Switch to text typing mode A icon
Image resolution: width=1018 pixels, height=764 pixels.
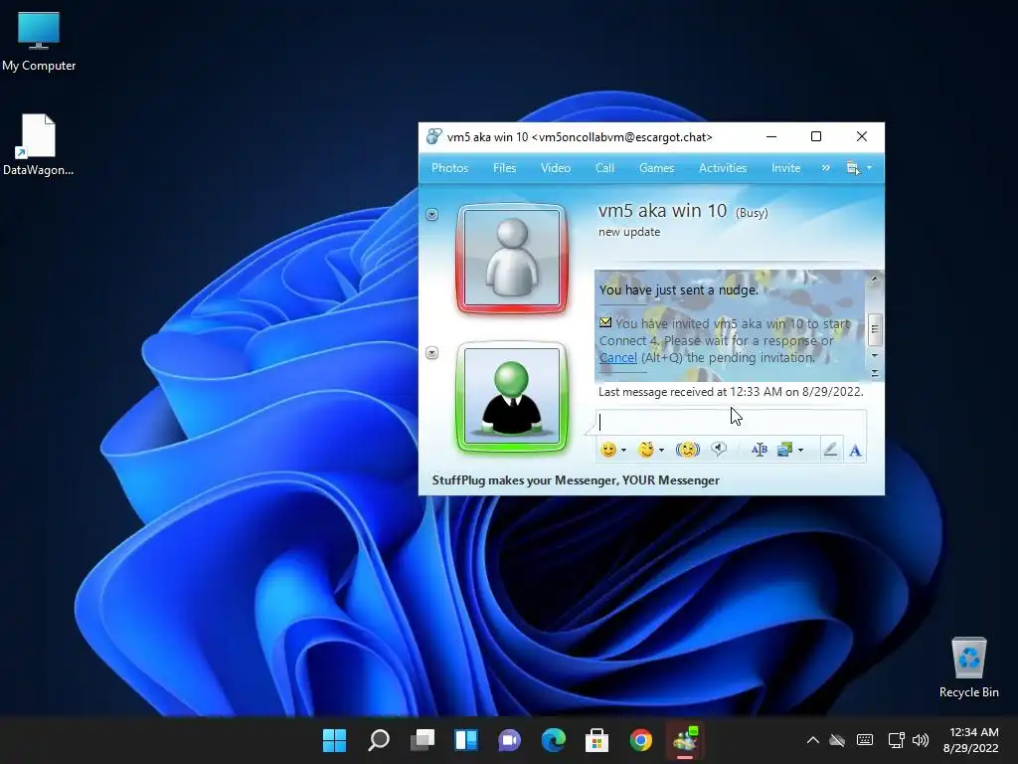855,451
